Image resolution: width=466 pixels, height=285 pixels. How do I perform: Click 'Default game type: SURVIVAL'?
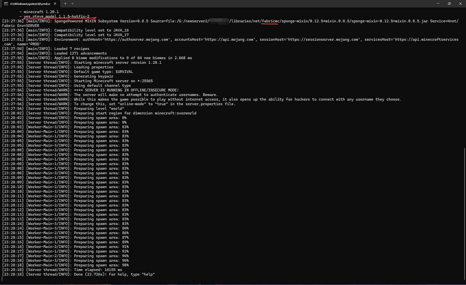tap(67, 72)
